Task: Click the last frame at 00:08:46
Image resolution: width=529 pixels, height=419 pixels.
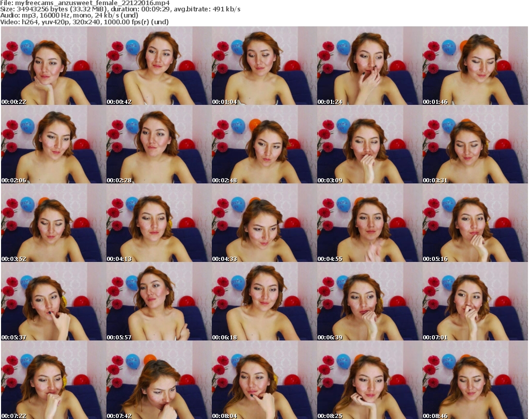Action: click(475, 380)
